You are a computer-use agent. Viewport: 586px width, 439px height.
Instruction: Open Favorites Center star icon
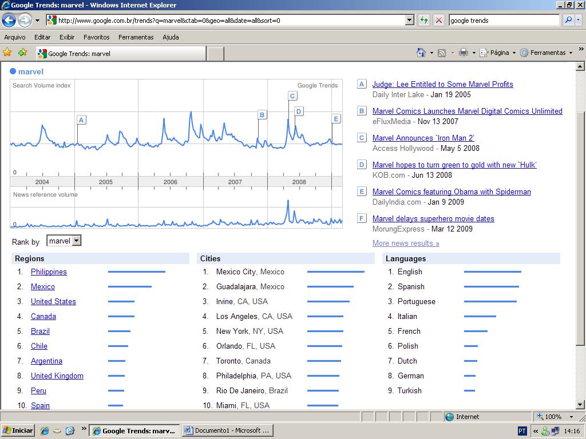tap(7, 53)
